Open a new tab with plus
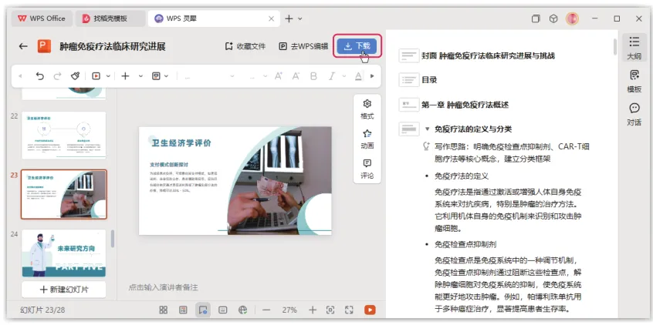The width and height of the screenshot is (653, 325). pos(289,18)
